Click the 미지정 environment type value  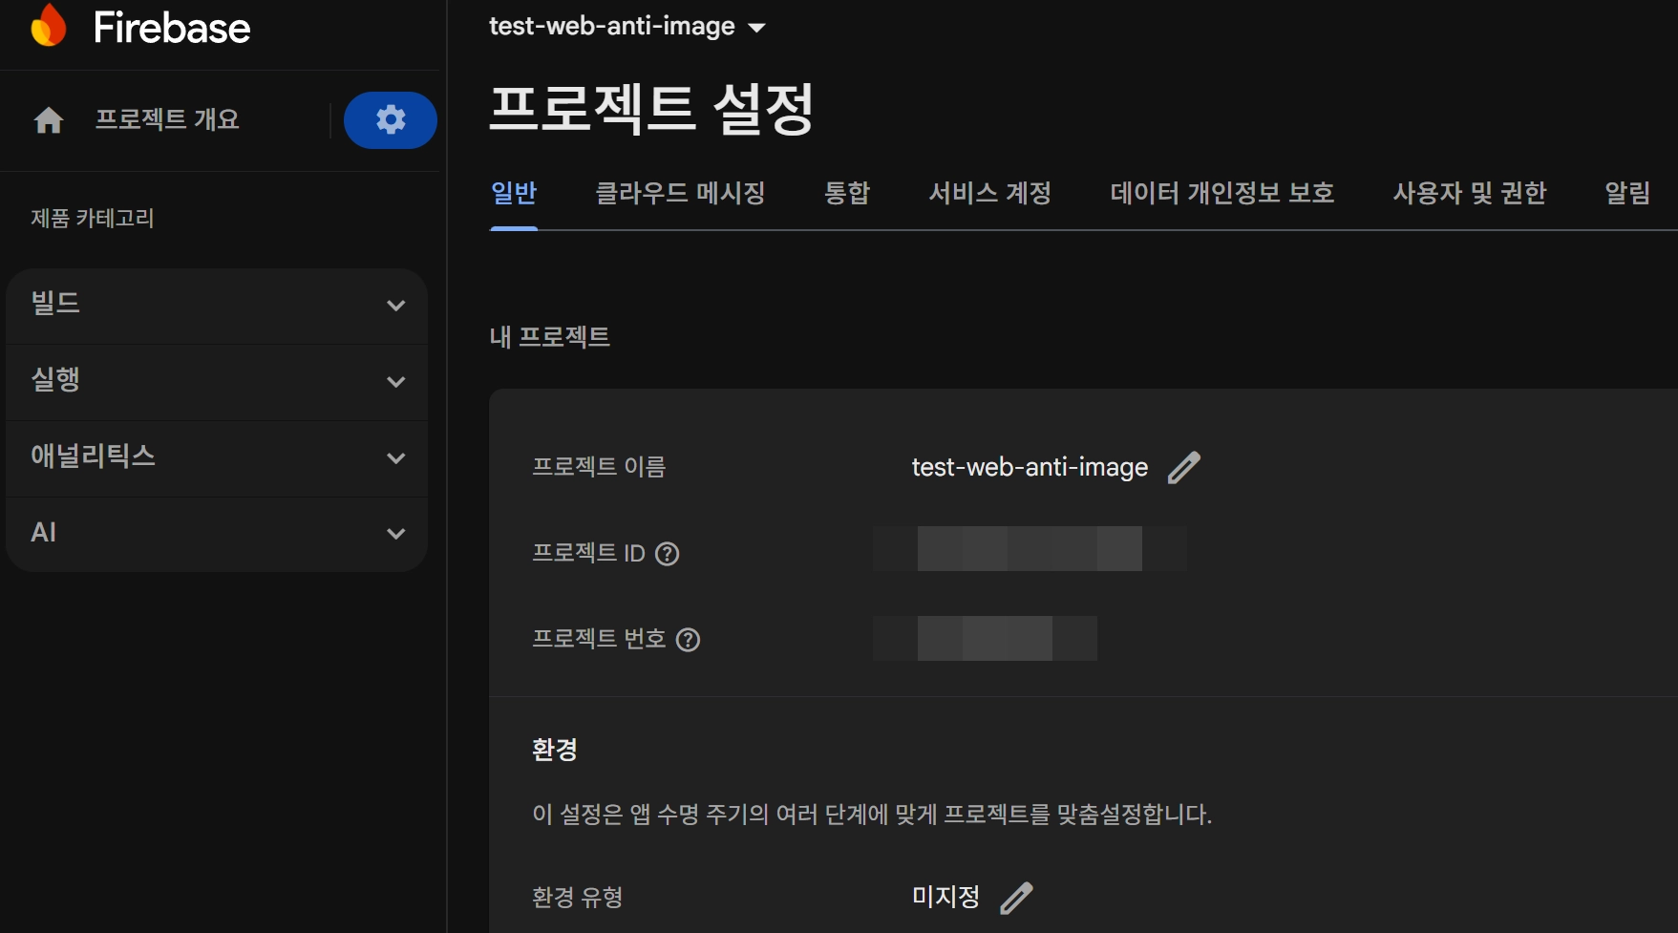click(945, 898)
